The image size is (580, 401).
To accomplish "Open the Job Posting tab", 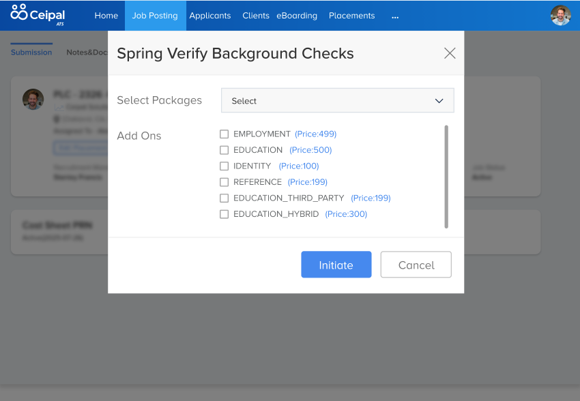I will coord(155,16).
